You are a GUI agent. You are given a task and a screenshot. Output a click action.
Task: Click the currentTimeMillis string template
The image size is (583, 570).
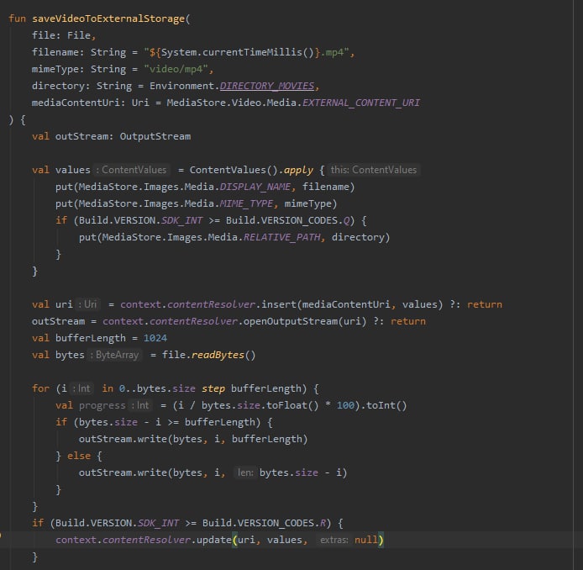point(234,52)
